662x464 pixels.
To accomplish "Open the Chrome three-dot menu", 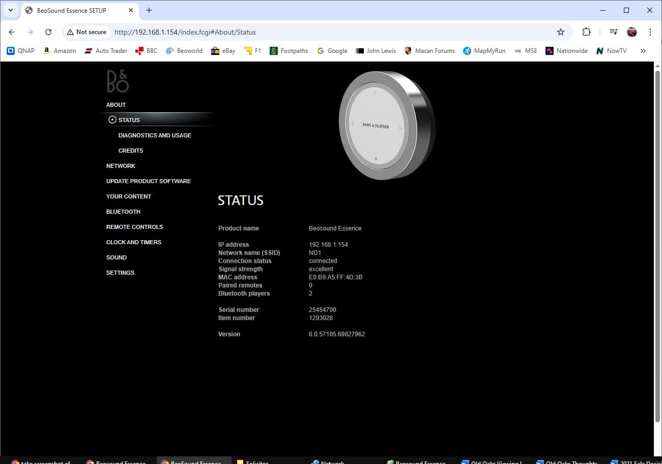I will pyautogui.click(x=650, y=32).
